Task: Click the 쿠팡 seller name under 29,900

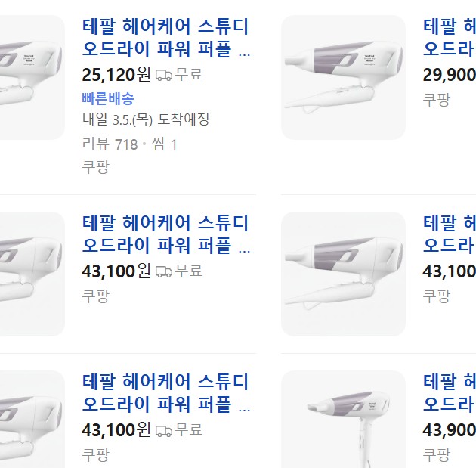Action: coord(436,100)
